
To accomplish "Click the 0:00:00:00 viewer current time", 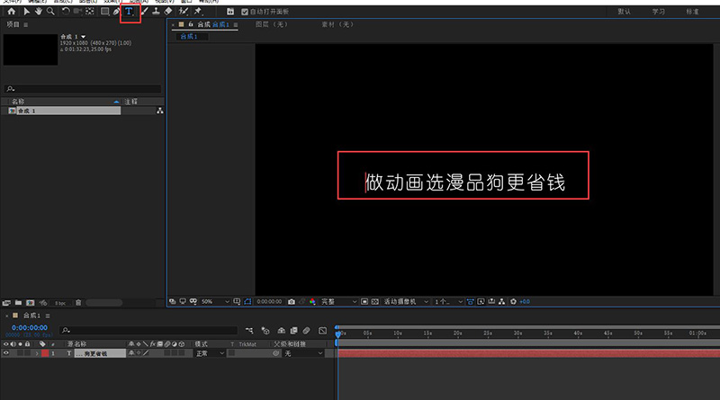I will (269, 301).
